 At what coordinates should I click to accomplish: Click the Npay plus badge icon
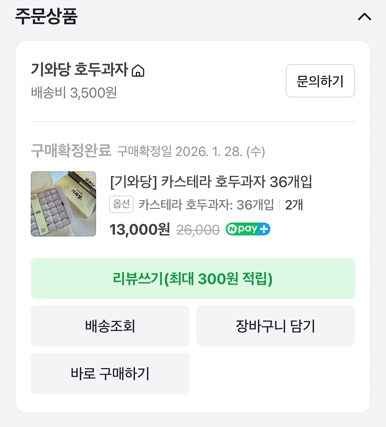click(248, 229)
